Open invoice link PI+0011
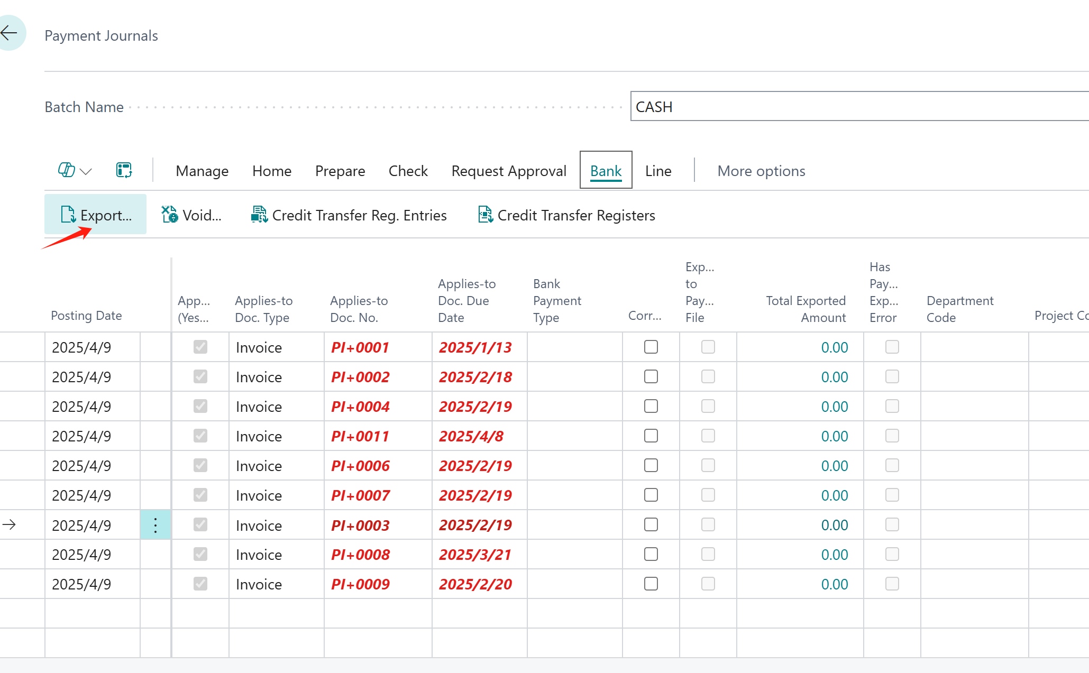Image resolution: width=1089 pixels, height=673 pixels. tap(360, 436)
